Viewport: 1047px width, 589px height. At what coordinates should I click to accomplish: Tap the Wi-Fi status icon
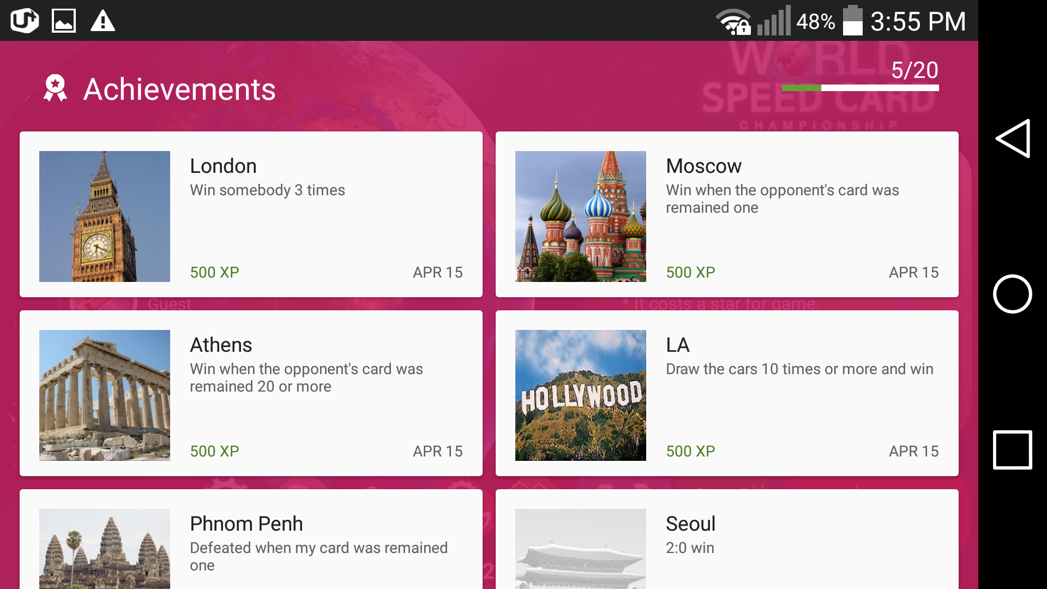click(733, 22)
